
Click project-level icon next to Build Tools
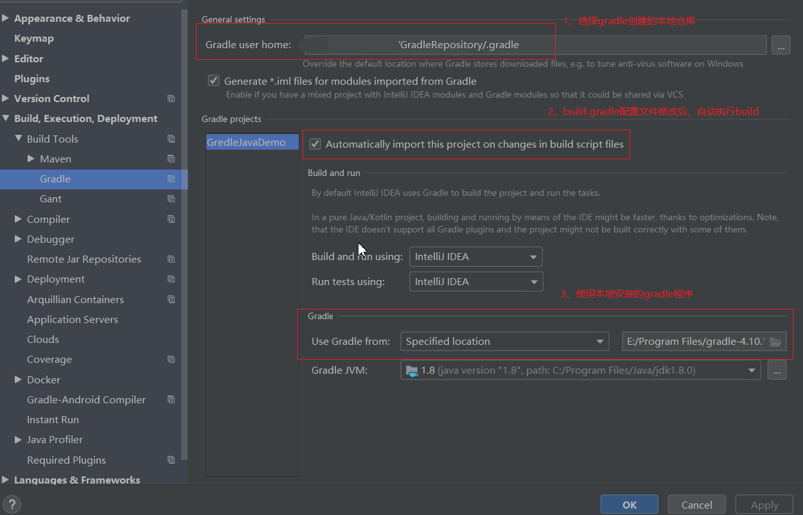click(171, 139)
